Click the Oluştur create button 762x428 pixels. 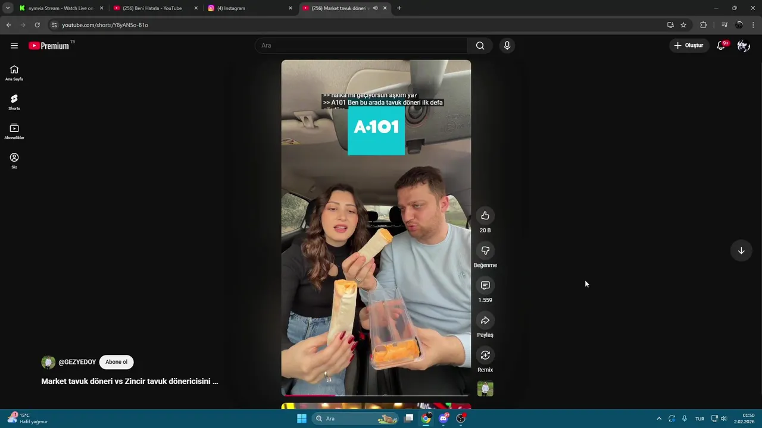[x=689, y=46]
